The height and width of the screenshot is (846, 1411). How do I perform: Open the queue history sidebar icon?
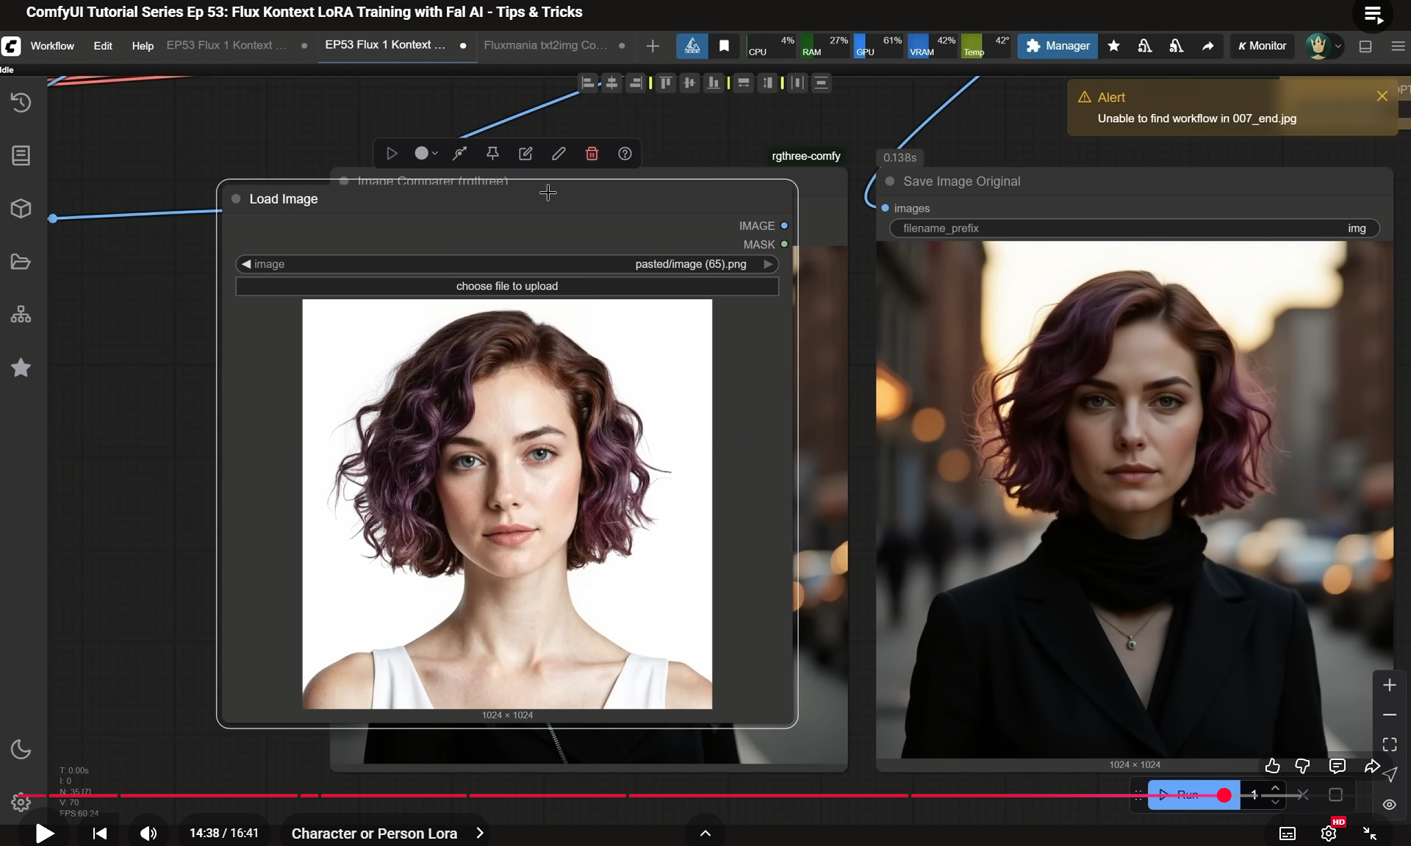(x=21, y=102)
